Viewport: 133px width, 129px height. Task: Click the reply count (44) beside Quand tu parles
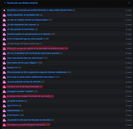point(53,34)
